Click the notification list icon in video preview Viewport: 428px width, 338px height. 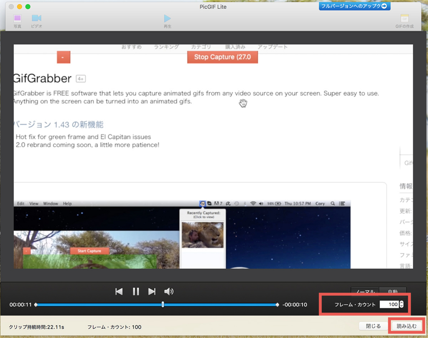pyautogui.click(x=342, y=204)
